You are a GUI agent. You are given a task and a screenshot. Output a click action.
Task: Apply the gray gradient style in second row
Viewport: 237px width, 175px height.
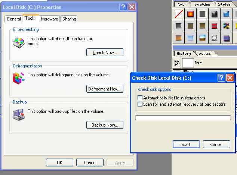[179, 26]
